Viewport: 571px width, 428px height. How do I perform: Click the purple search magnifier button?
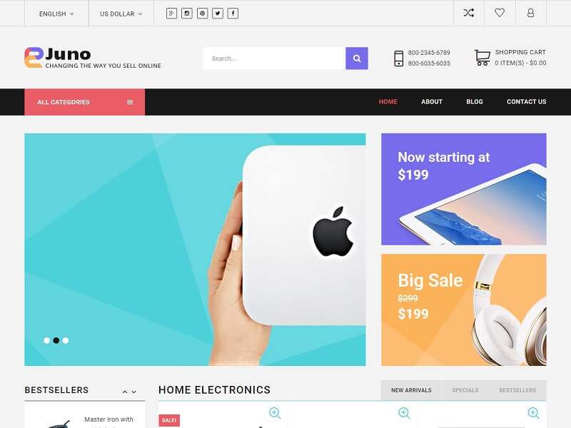pos(356,58)
